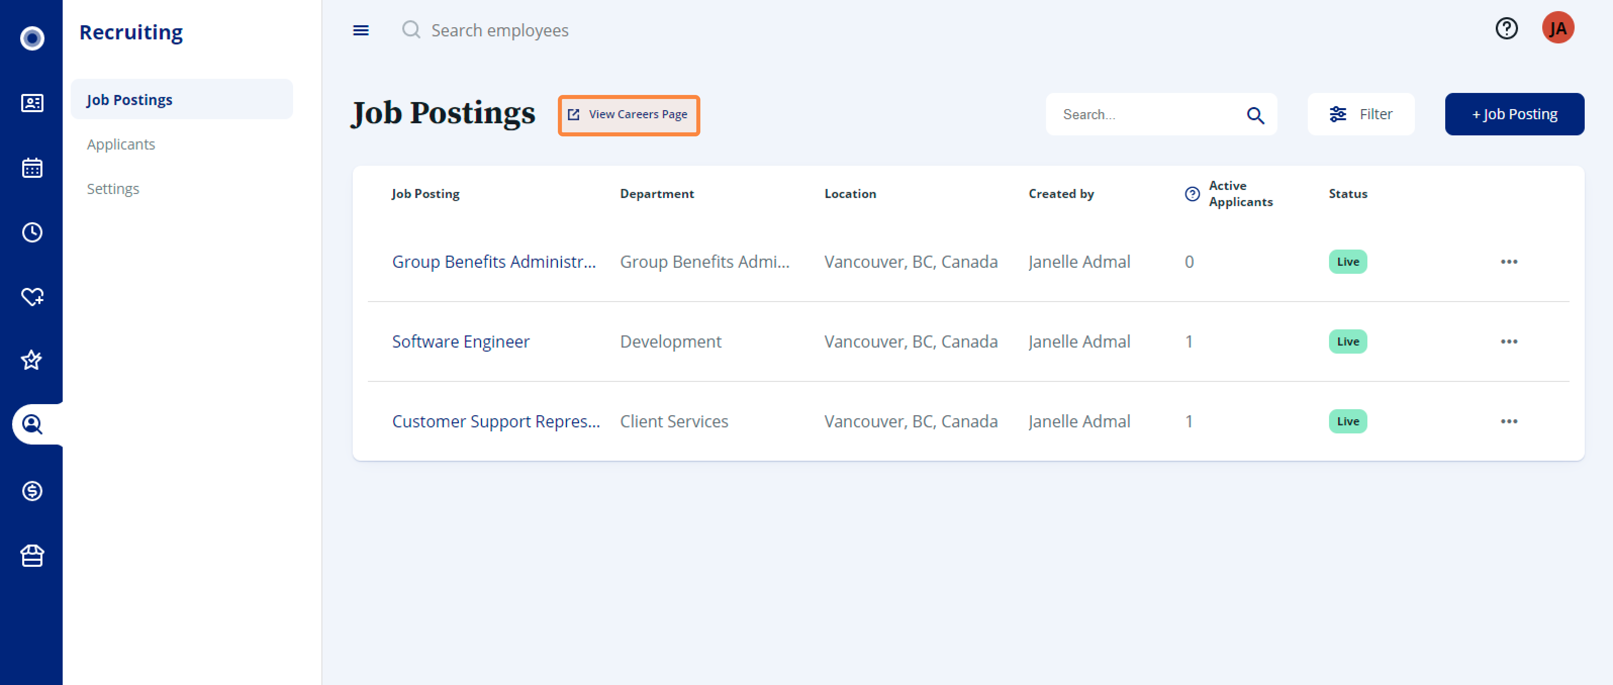Click Janelle Admal in Customer Support row

[1079, 421]
